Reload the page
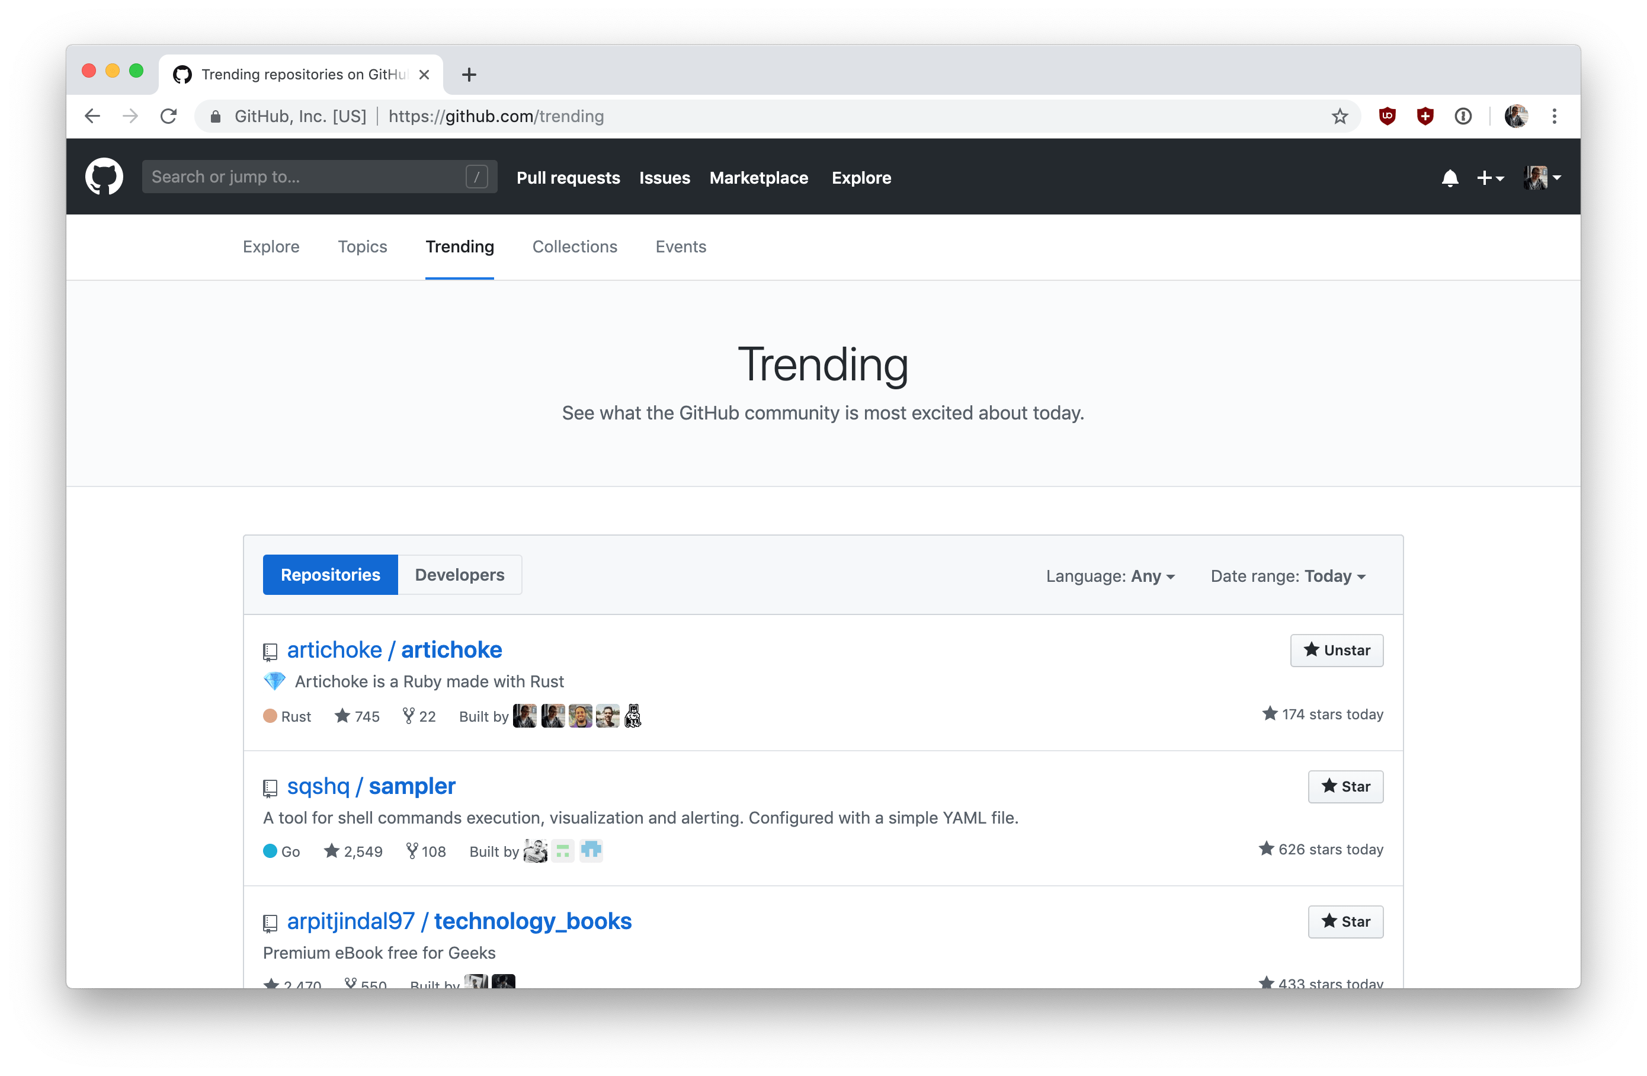Screen dimensions: 1647x1076 [168, 116]
